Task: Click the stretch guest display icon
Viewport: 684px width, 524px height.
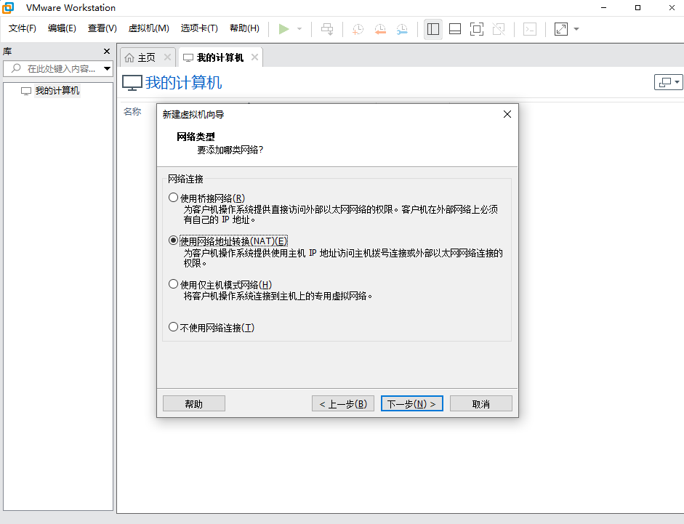Action: tap(561, 29)
